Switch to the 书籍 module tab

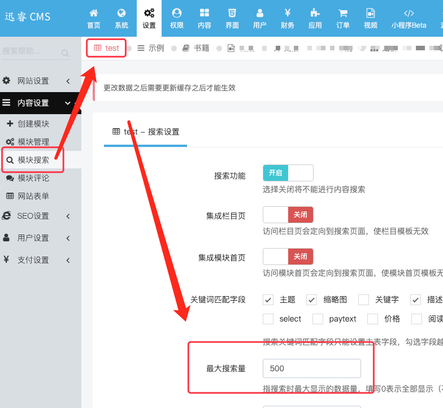coord(196,48)
